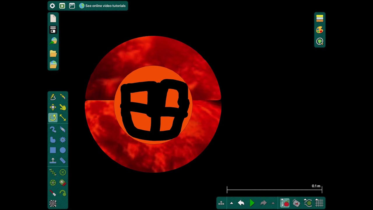The image size is (373, 210).
Task: Select the Thruster tool
Action: 63,183
